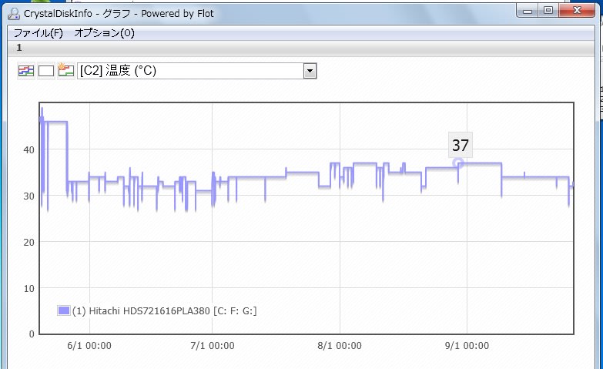
Task: Click the 30 y-axis label
Action: point(28,196)
